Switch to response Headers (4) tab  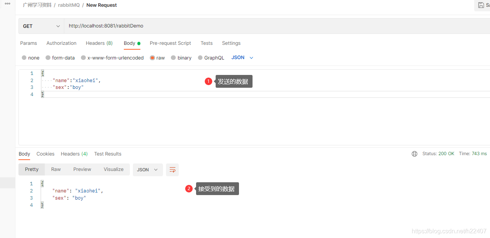pos(74,154)
